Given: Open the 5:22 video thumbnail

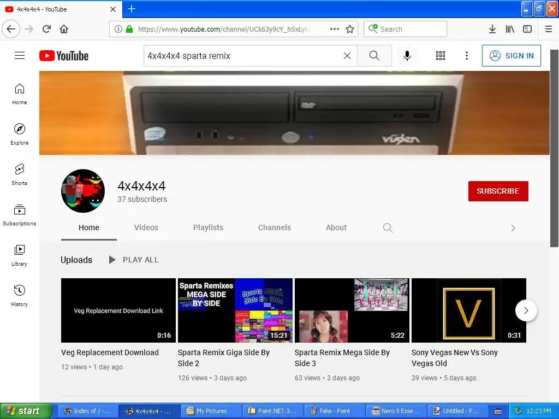Looking at the screenshot, I should (352, 310).
